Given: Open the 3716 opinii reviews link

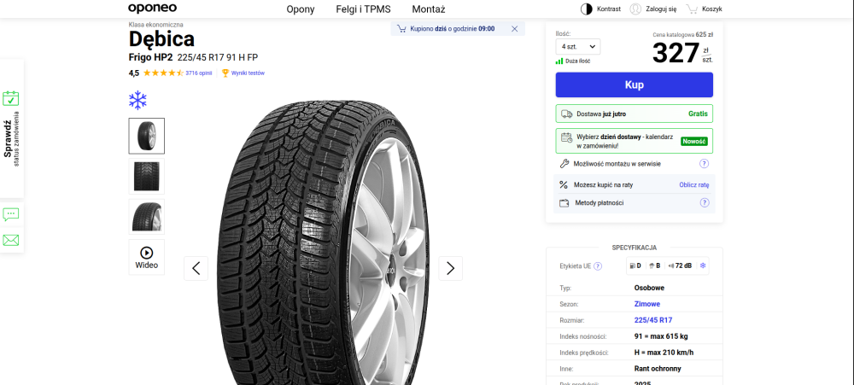Looking at the screenshot, I should click(x=199, y=73).
